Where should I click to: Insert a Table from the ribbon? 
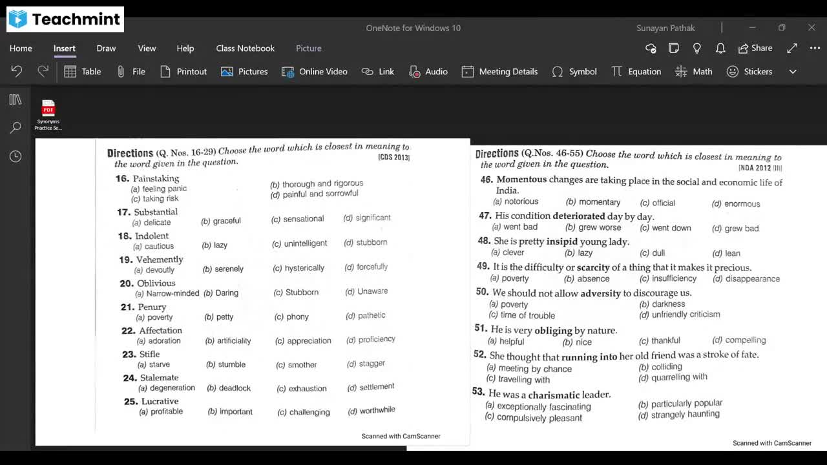(83, 72)
